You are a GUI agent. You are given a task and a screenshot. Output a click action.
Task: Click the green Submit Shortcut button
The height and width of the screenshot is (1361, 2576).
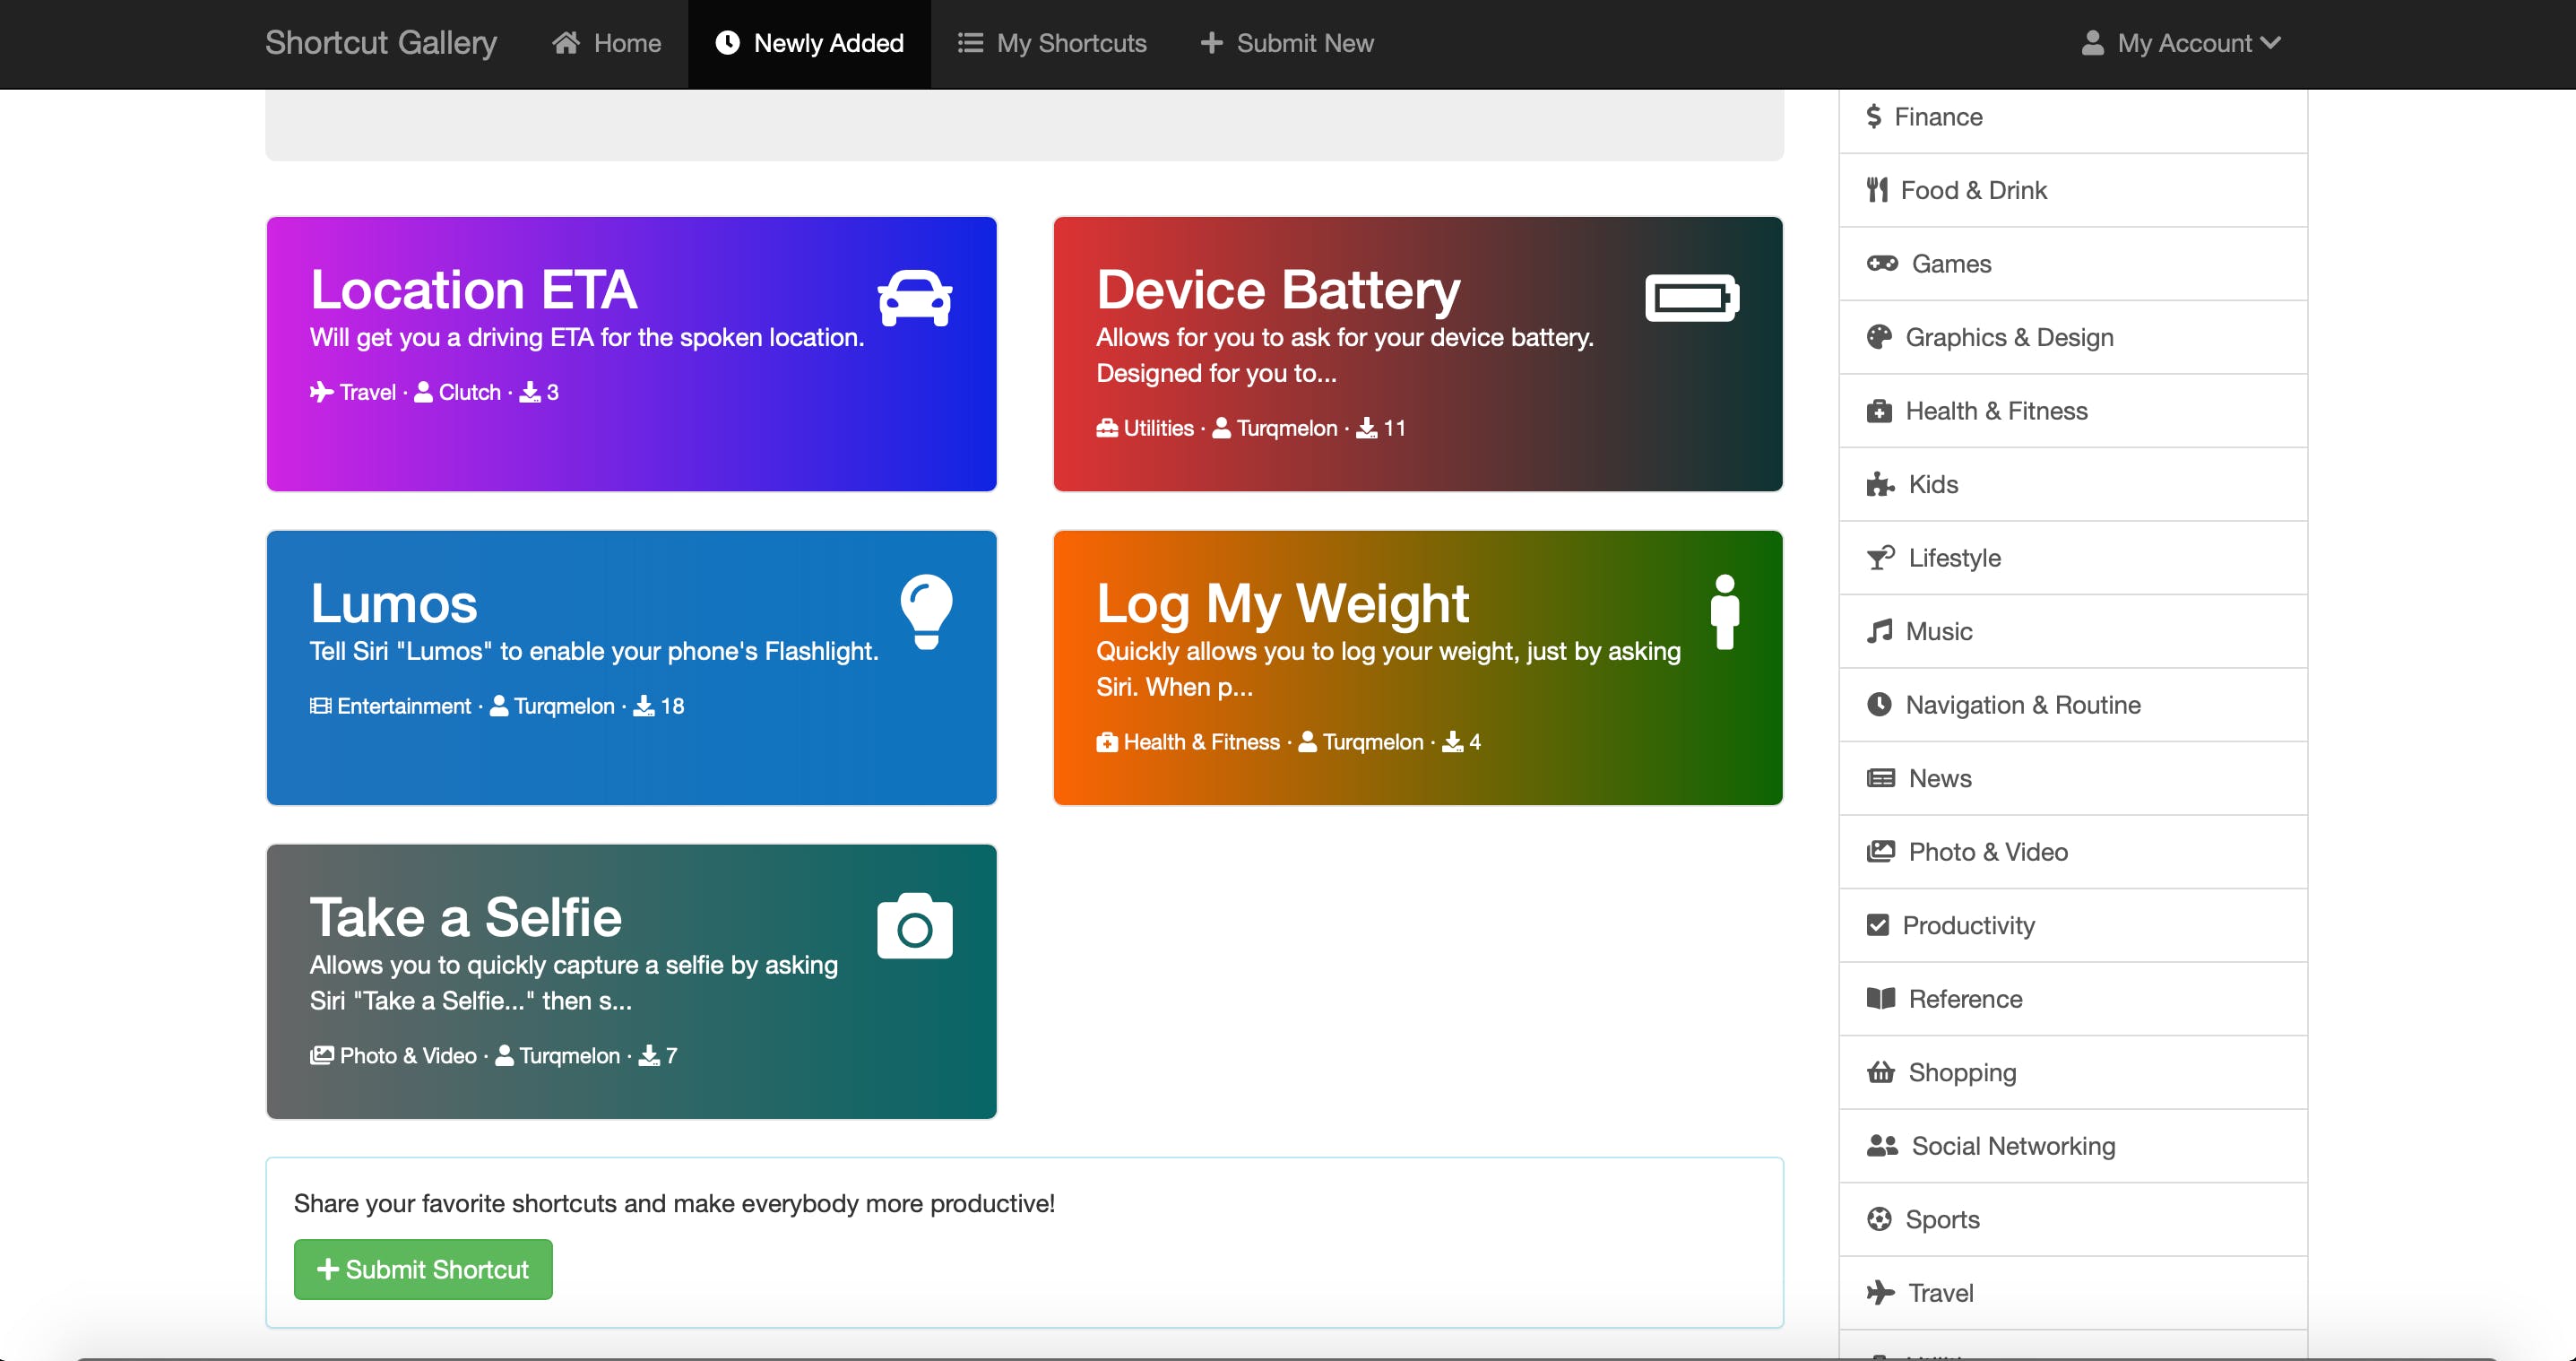[423, 1270]
